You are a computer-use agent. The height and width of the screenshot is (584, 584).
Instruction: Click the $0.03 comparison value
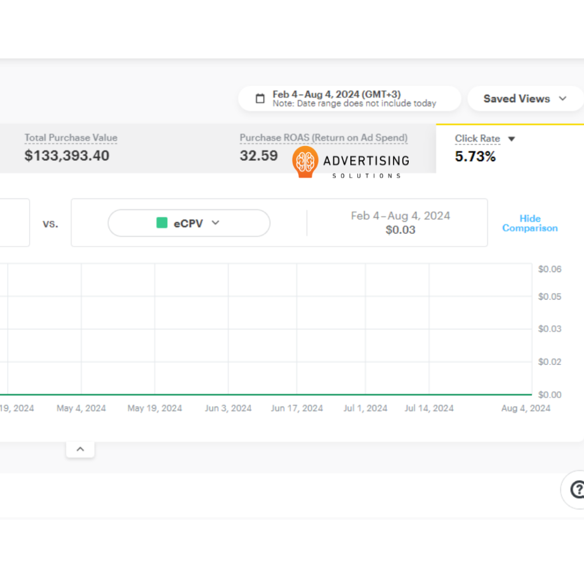point(400,230)
